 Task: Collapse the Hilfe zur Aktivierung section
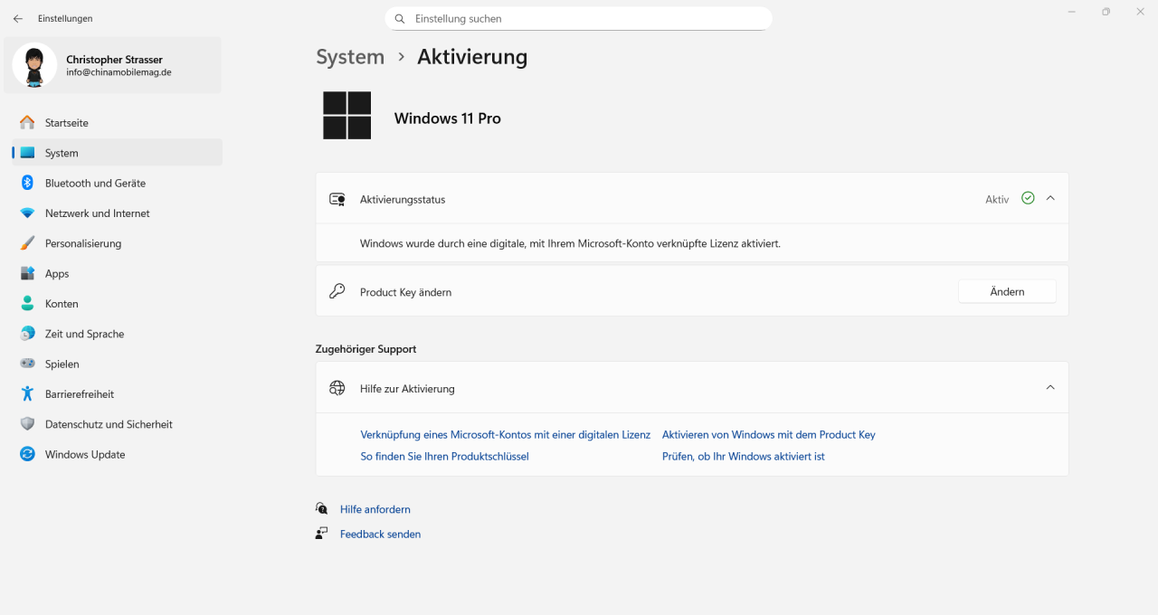[x=1049, y=386]
